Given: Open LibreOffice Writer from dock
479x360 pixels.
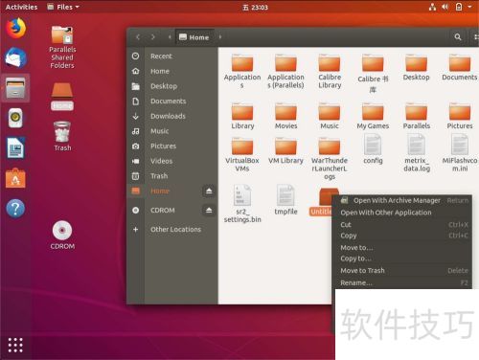Looking at the screenshot, I should [x=15, y=147].
